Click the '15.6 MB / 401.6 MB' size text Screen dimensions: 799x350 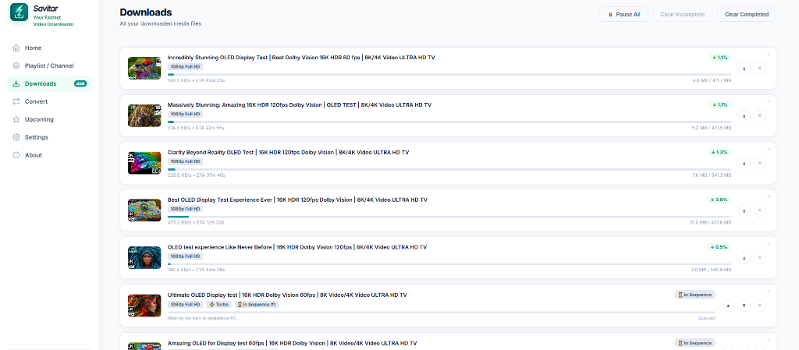[710, 222]
